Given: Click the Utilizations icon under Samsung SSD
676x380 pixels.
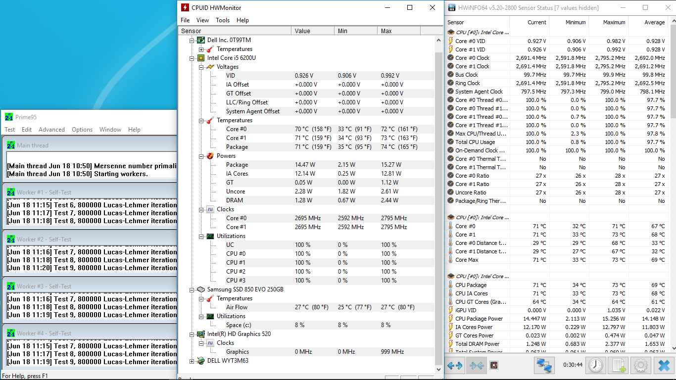Looking at the screenshot, I should (x=210, y=316).
